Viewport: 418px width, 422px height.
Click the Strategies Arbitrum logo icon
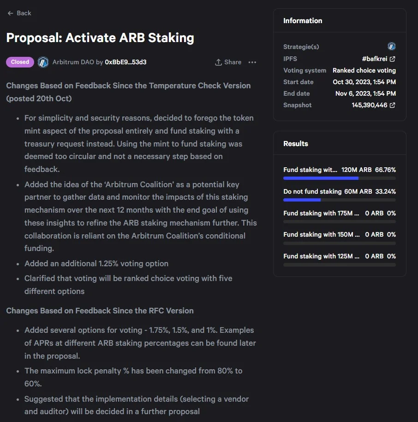coord(392,46)
